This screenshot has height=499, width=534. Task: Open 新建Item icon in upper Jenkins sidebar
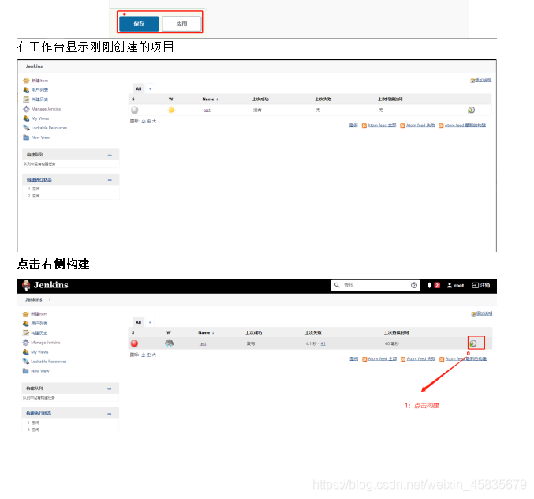(26, 81)
